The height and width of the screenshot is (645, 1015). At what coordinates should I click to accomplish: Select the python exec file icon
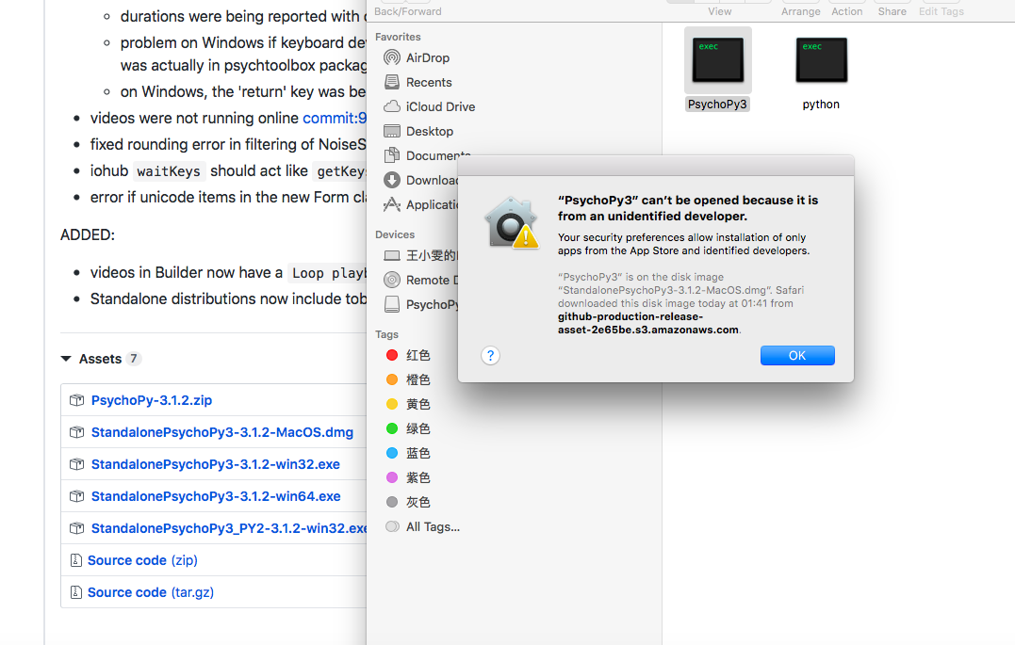pyautogui.click(x=821, y=60)
